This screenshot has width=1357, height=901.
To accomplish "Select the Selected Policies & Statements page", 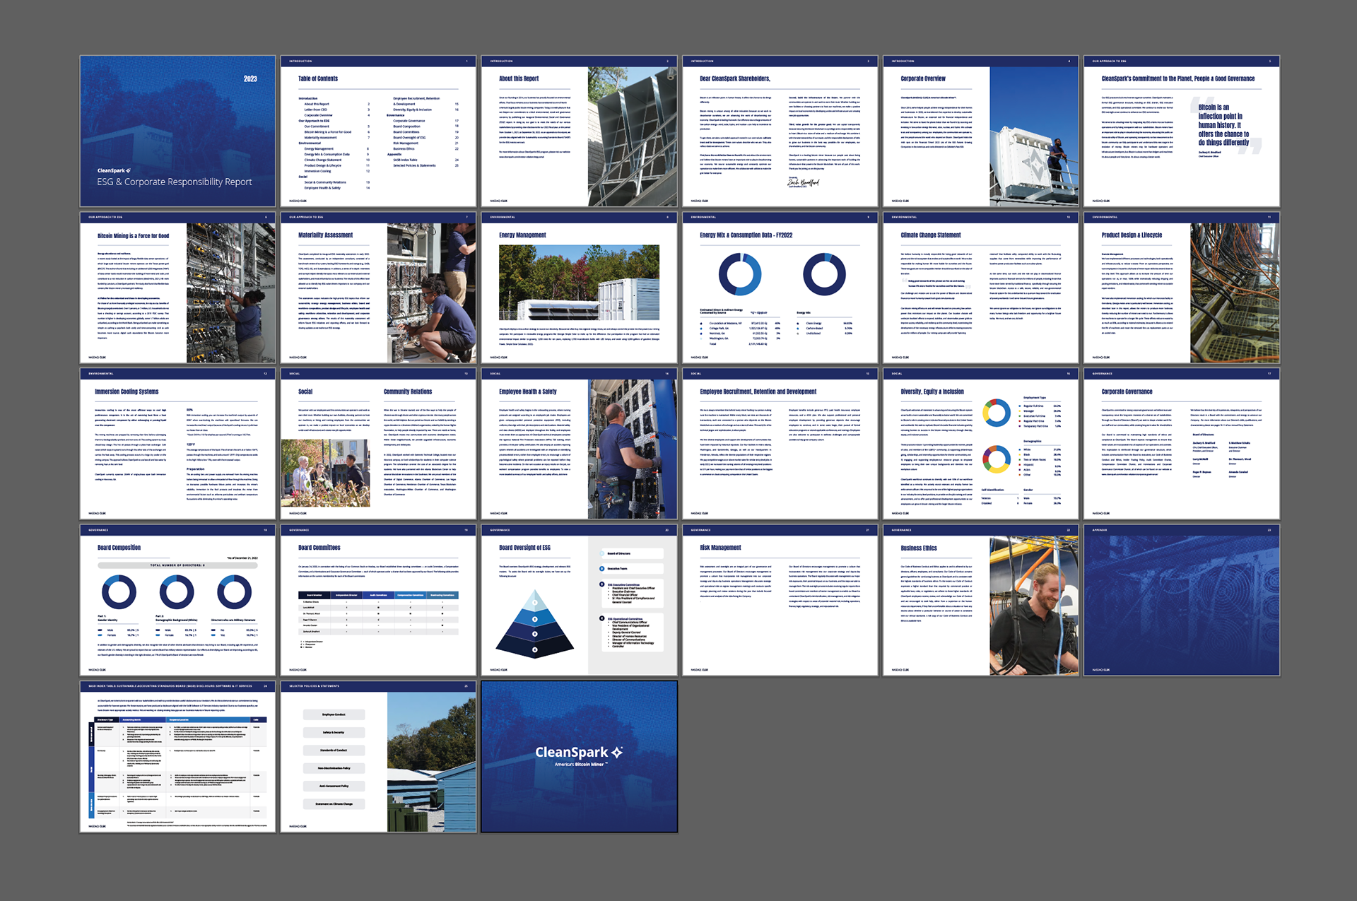I will point(378,756).
